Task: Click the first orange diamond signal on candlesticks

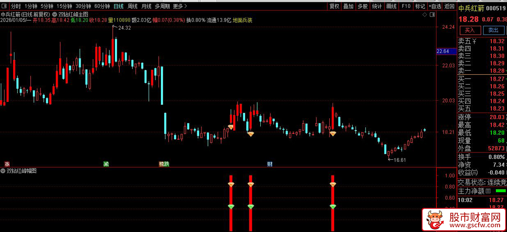Action: pyautogui.click(x=231, y=126)
